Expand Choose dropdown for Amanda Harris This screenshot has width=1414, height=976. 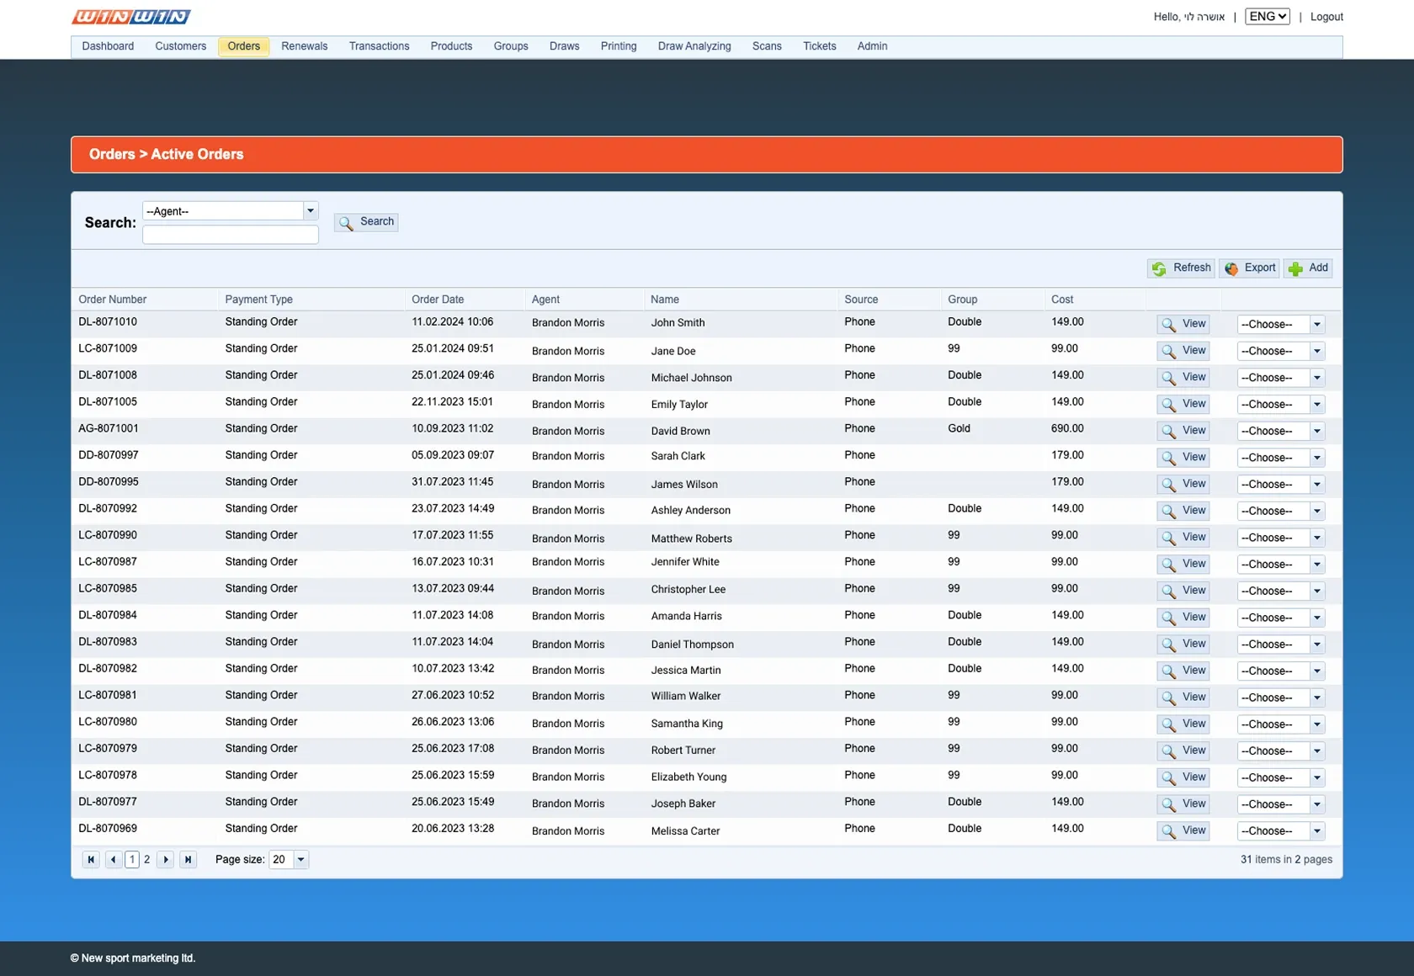[1317, 618]
